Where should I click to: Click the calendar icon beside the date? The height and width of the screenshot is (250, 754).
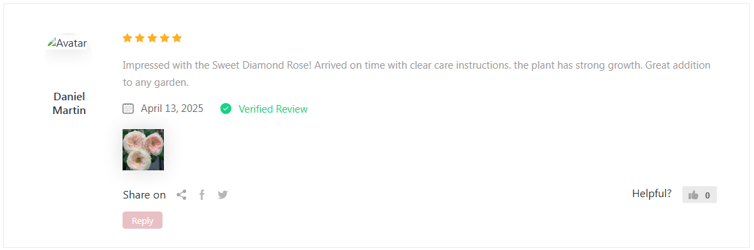[x=128, y=109]
